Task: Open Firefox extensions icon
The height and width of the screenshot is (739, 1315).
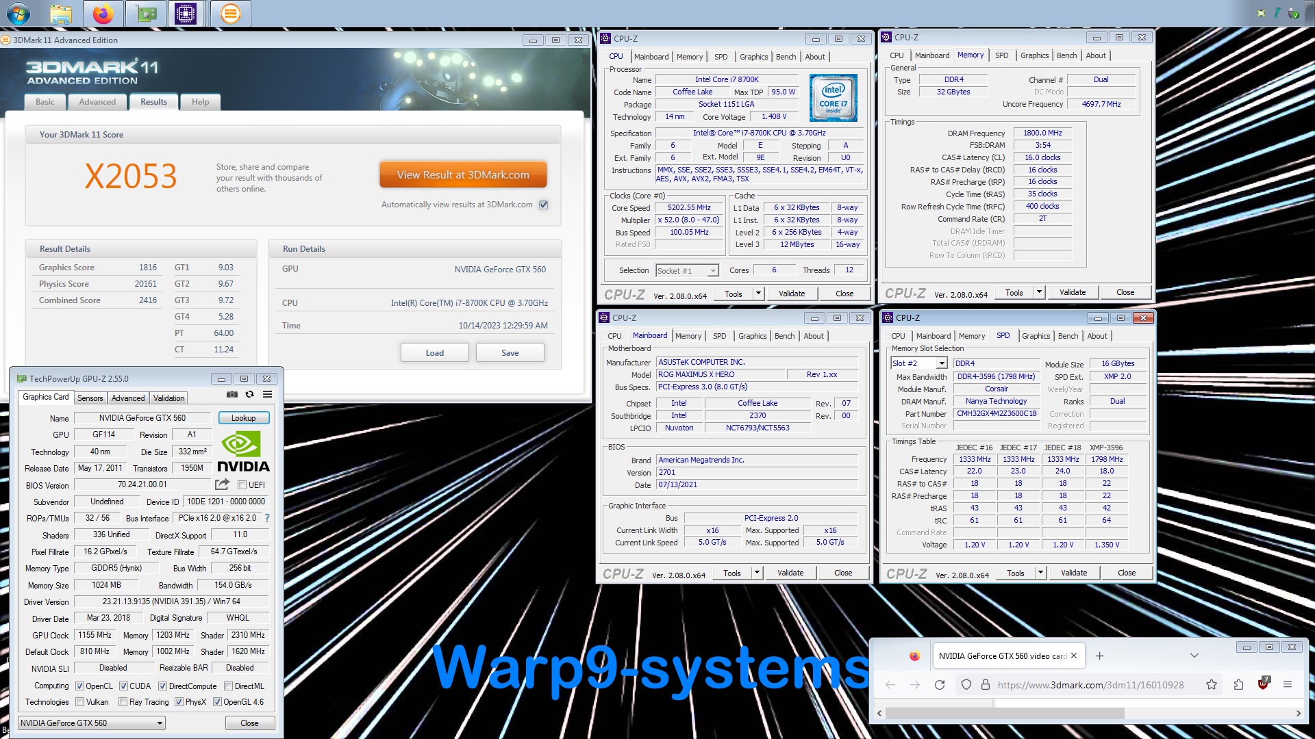Action: (1238, 685)
